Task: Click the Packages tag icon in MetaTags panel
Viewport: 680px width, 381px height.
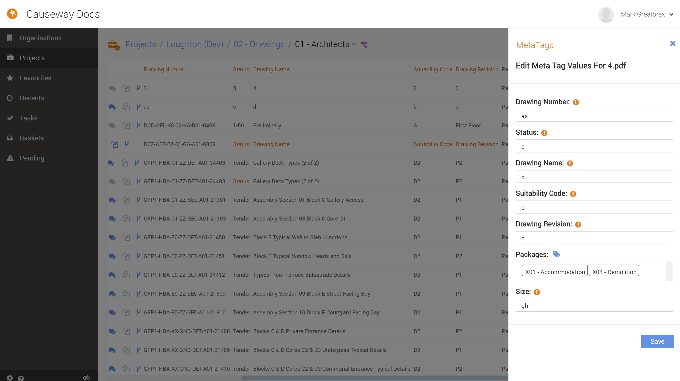Action: (x=557, y=254)
